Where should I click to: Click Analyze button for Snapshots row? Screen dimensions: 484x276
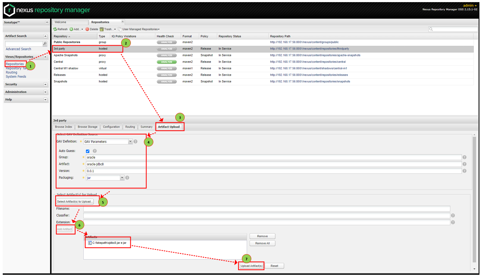pyautogui.click(x=167, y=82)
